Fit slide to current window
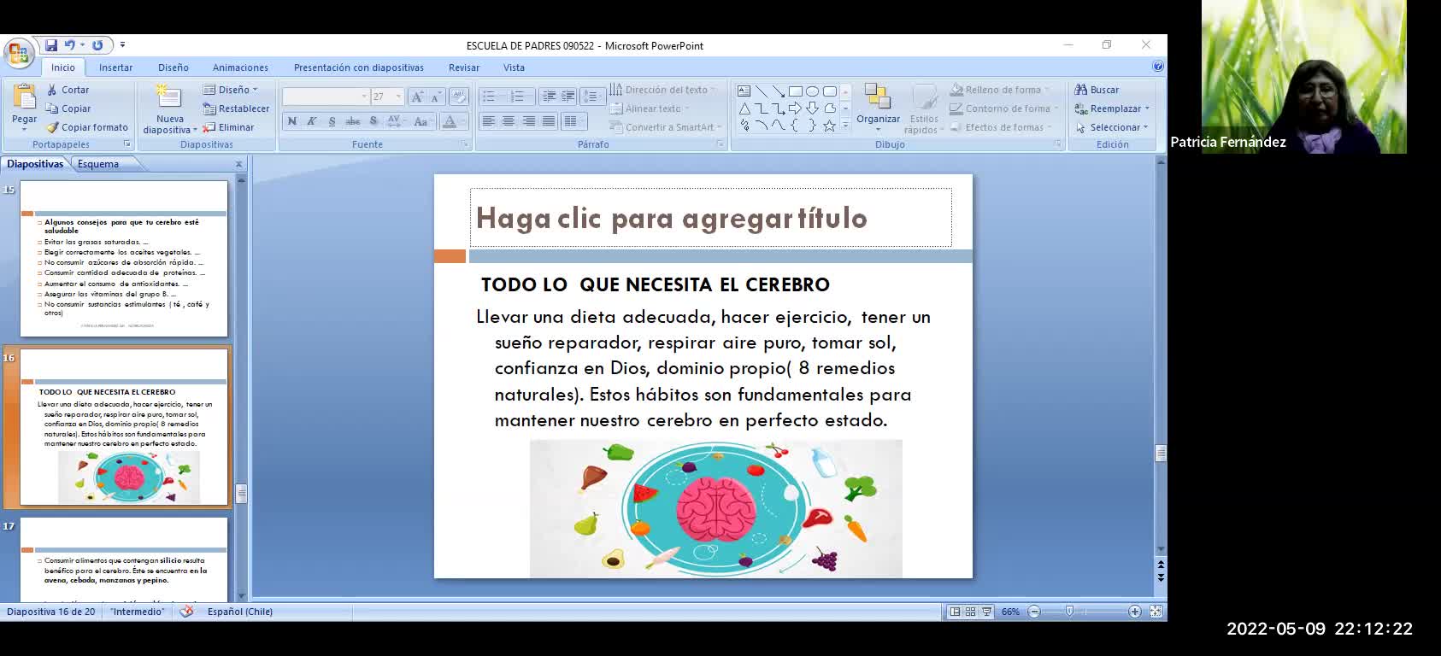Screen dimensions: 1441x656 click(x=1156, y=612)
